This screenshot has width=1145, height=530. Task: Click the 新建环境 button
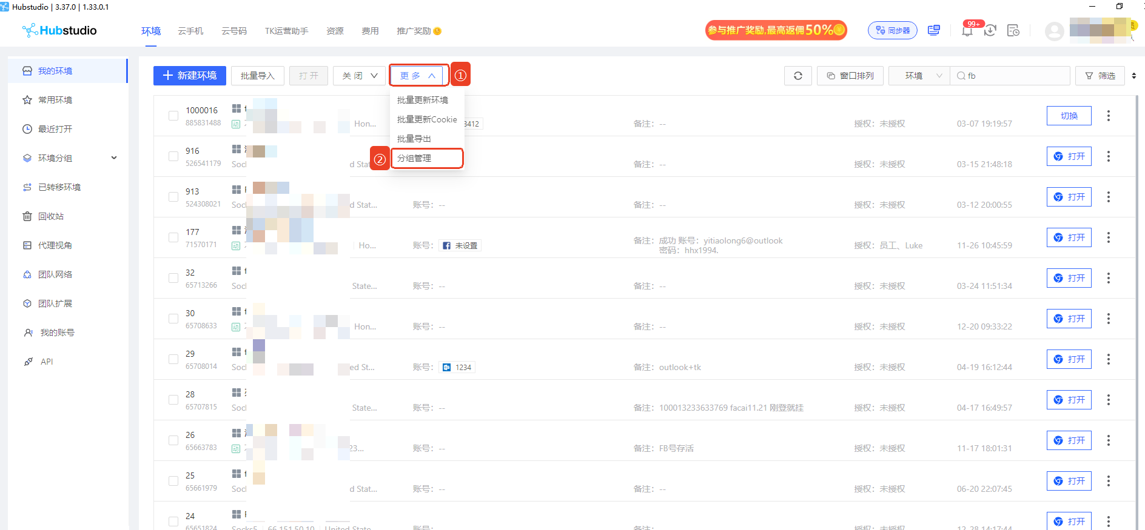click(190, 76)
